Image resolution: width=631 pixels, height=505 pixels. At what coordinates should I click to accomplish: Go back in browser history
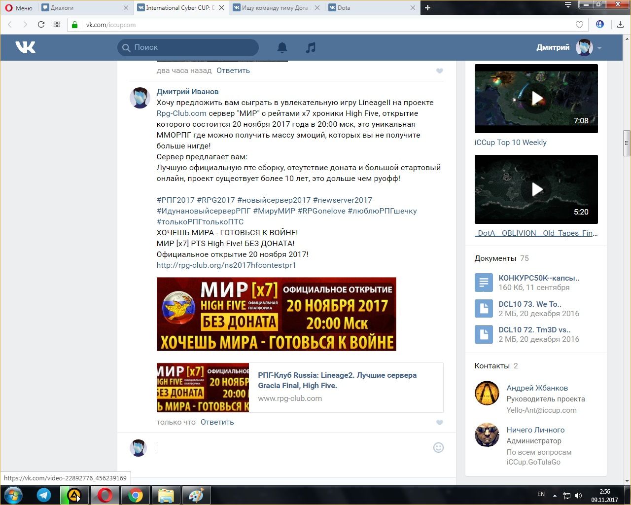10,25
